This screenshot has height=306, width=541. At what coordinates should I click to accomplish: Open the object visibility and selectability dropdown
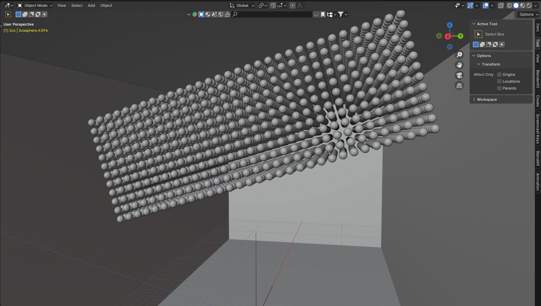point(459,5)
